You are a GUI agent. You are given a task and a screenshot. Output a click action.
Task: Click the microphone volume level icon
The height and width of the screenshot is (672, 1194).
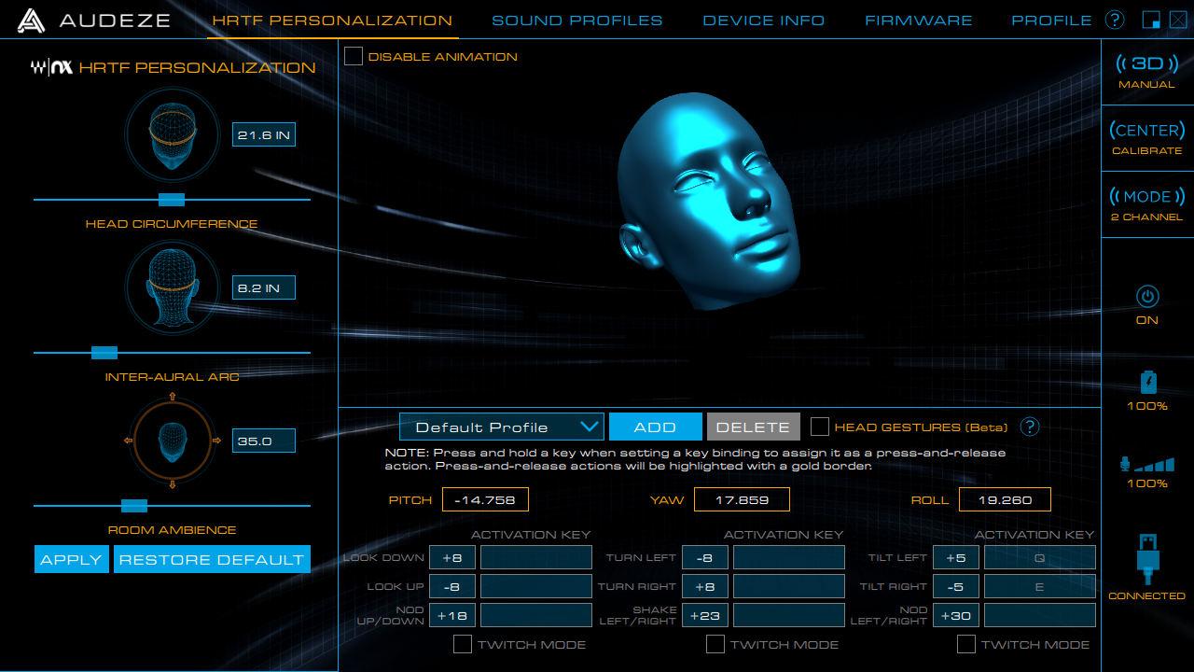1146,464
